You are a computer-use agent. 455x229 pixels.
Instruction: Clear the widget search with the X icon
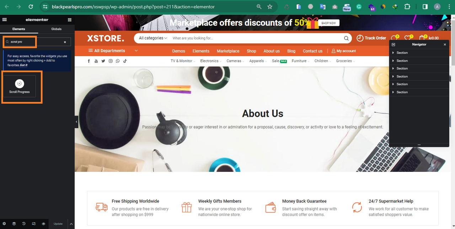[65, 42]
